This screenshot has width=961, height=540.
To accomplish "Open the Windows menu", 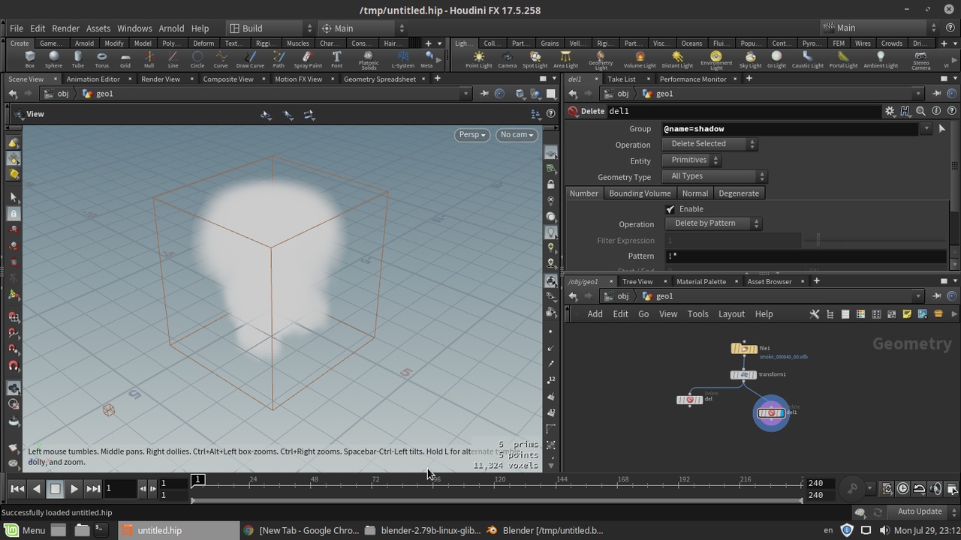I will [x=134, y=28].
